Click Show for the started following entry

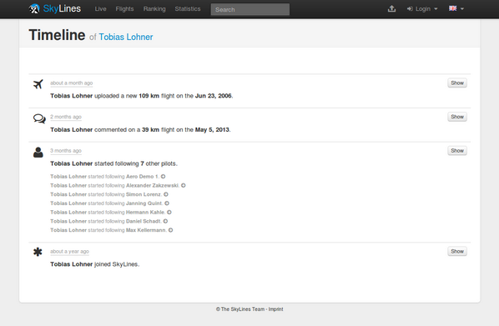click(x=457, y=150)
